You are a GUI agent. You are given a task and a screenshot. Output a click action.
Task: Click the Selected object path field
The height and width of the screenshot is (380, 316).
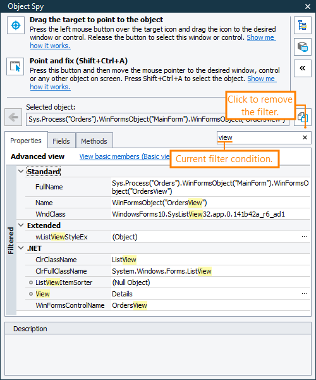(x=157, y=119)
